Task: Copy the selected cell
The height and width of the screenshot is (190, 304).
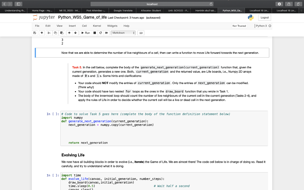Action: (x=56, y=33)
